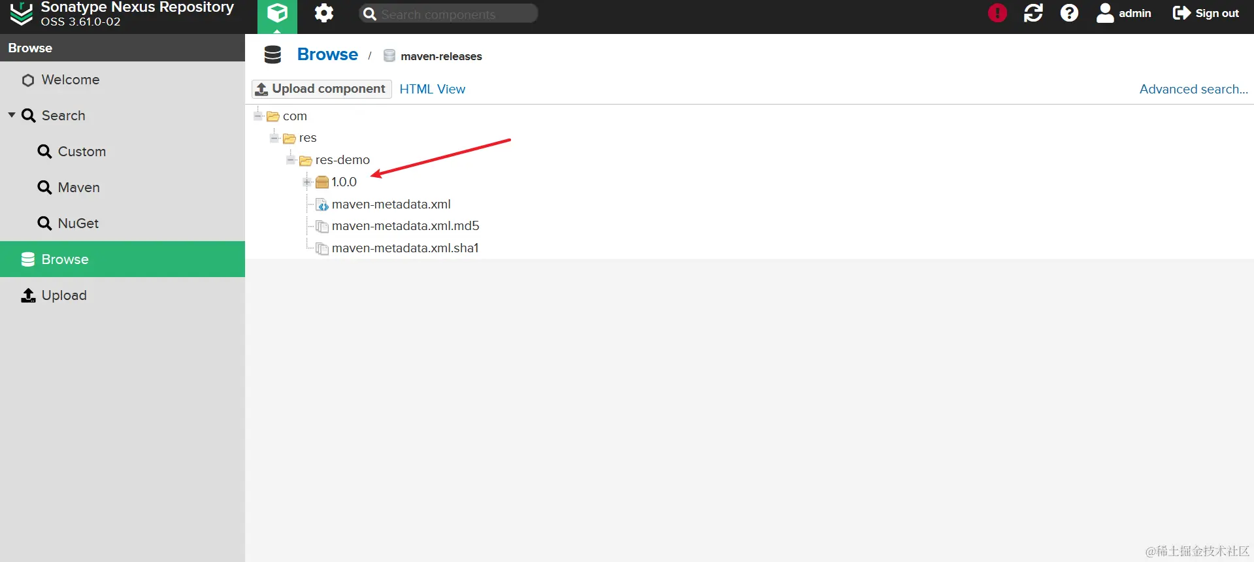
Task: Open the Welcome page in sidebar
Action: point(122,80)
